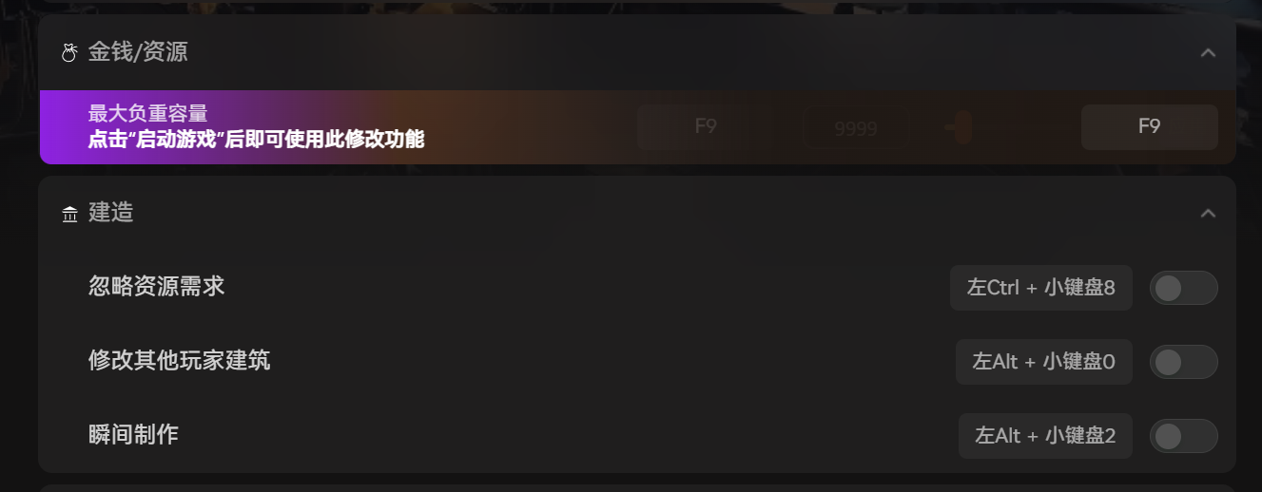Click the 修改其他玩家建筑 label text
1262x492 pixels.
pyautogui.click(x=180, y=361)
